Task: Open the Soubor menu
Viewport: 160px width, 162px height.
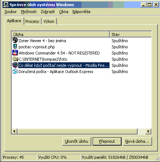Action: (x=10, y=12)
